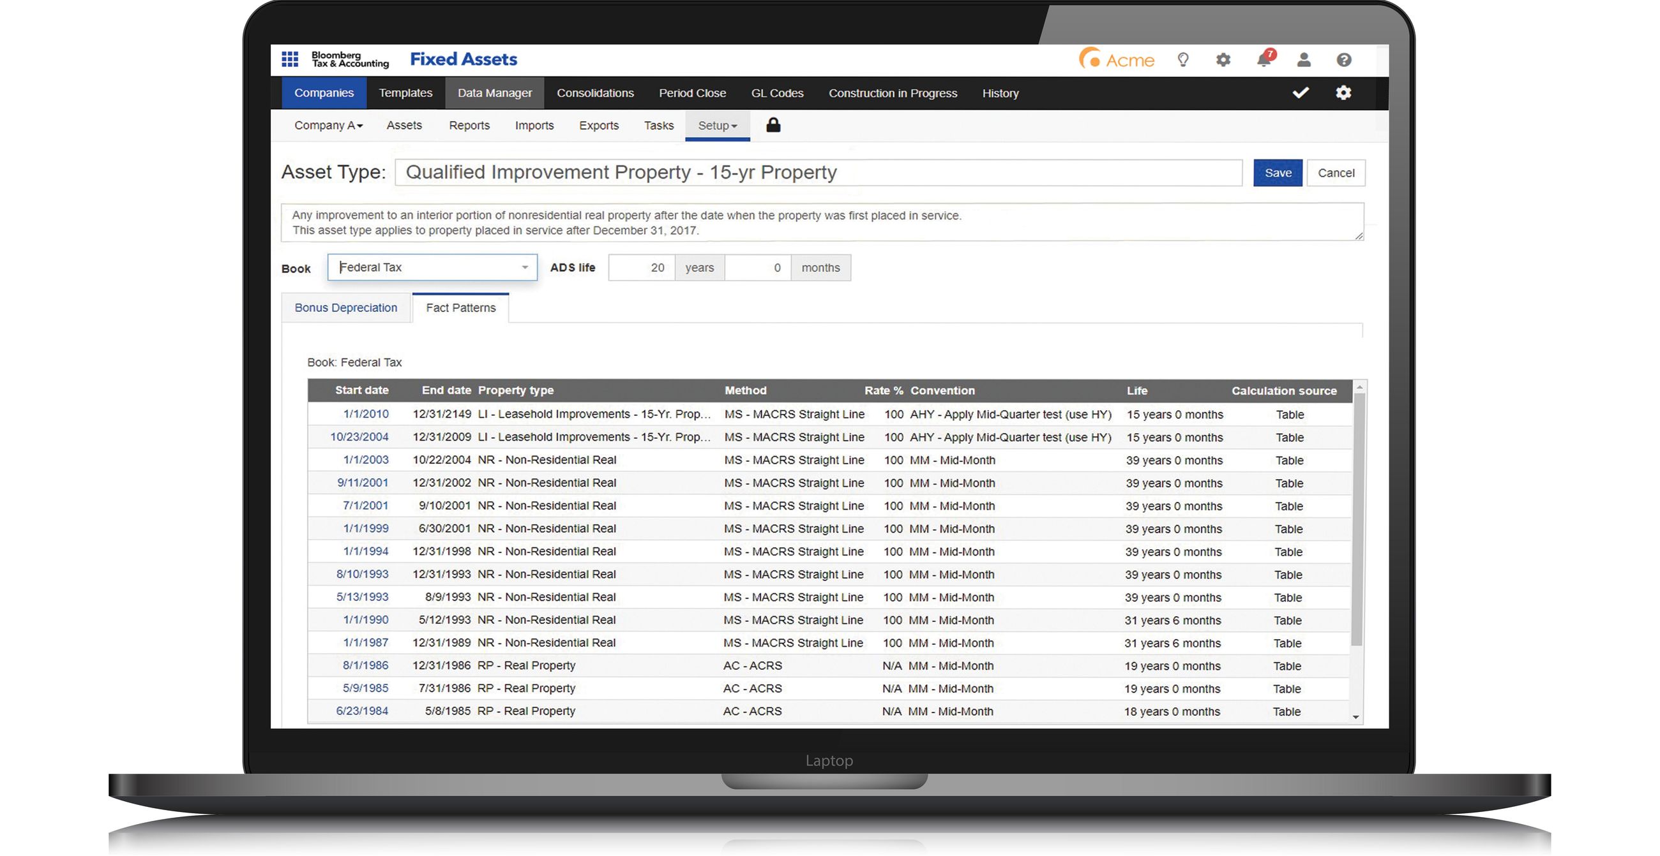Open the Company A selector
Screen dimensions: 1660x856
click(x=328, y=125)
